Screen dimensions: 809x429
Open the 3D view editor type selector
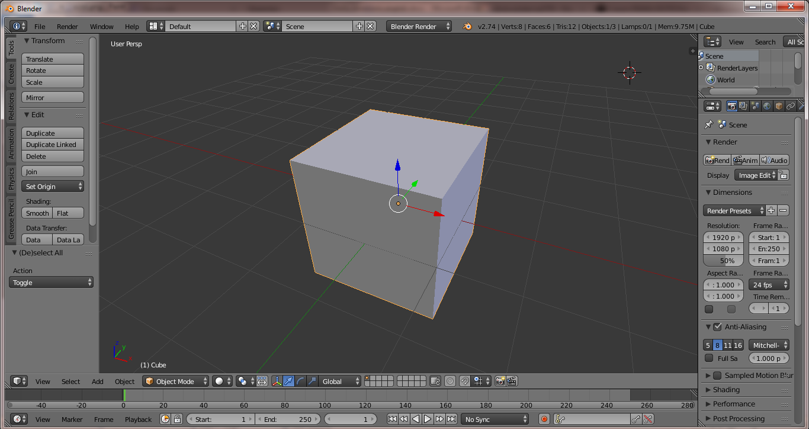coord(20,381)
